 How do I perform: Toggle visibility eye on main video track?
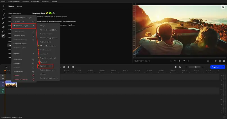3,83
